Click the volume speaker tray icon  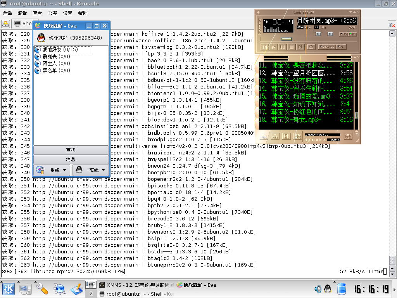[x=318, y=289]
